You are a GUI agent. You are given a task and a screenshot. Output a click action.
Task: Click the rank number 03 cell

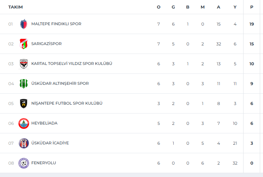tap(11, 64)
